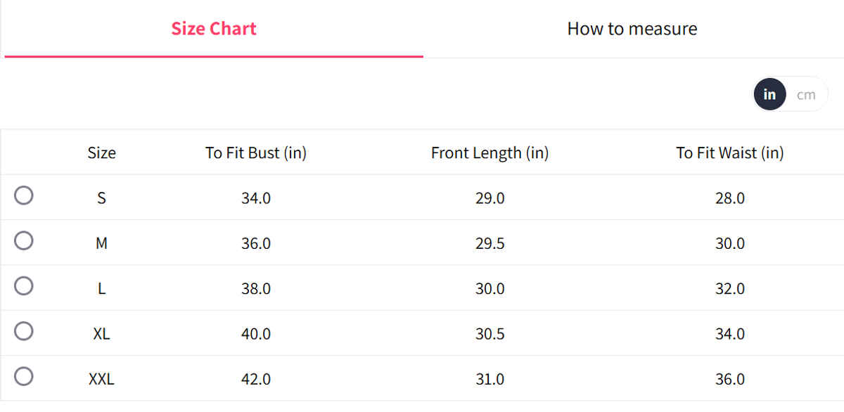Click bust value 42.0 in XXL row
Screen dimensions: 844x412
pos(256,379)
